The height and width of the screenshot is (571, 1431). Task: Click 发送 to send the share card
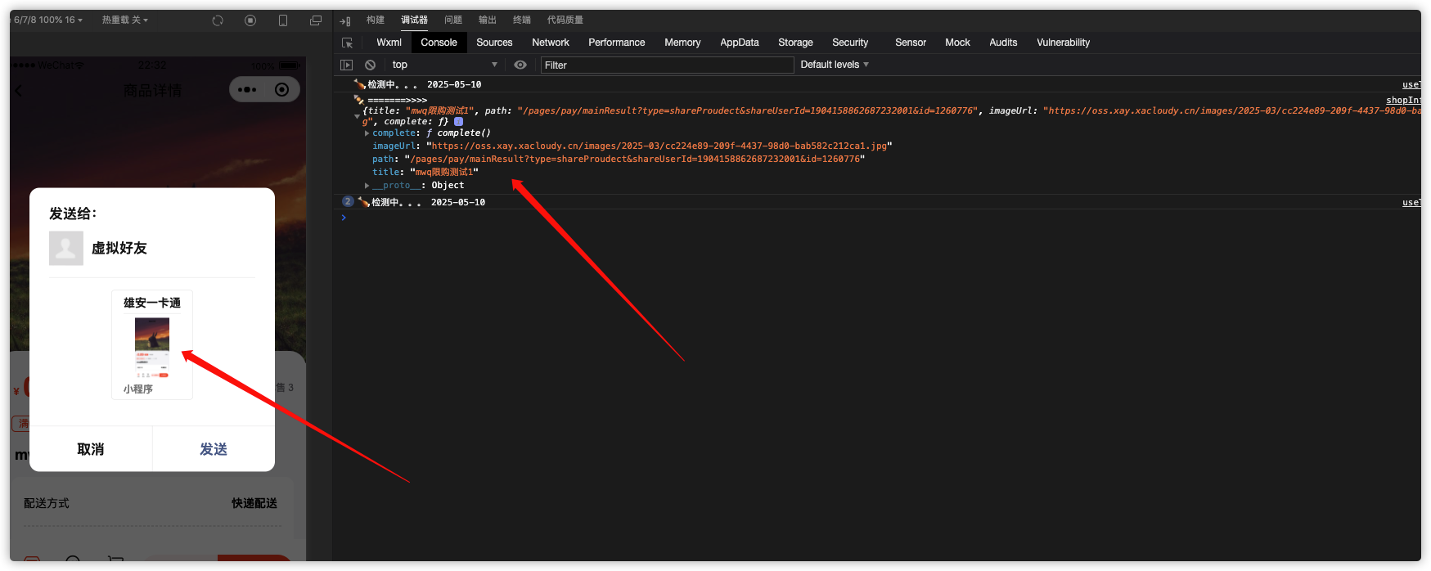coord(214,449)
